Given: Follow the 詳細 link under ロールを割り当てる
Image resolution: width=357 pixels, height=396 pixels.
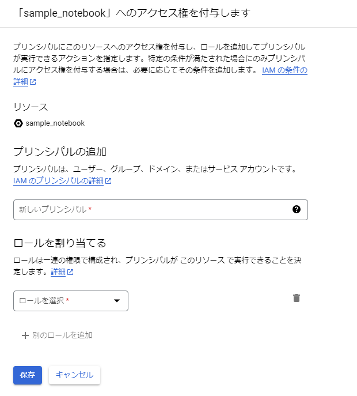Looking at the screenshot, I should [x=58, y=271].
